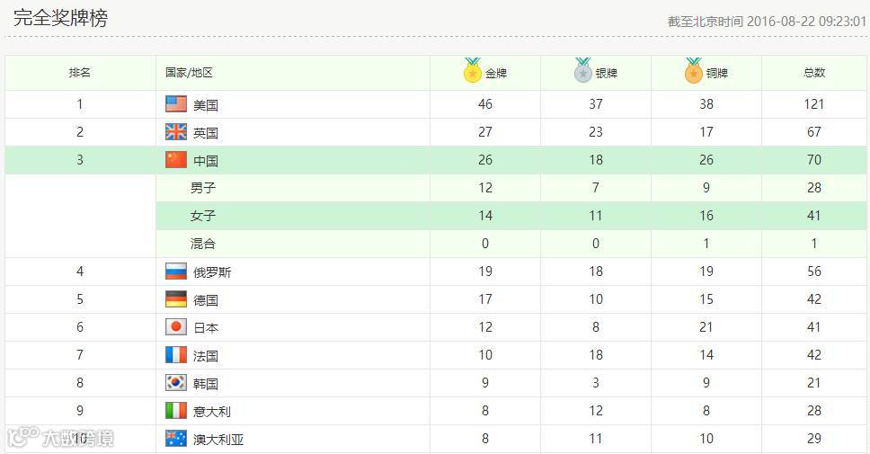The width and height of the screenshot is (870, 454).
Task: Click the United Kingdom flag icon
Action: click(x=176, y=132)
